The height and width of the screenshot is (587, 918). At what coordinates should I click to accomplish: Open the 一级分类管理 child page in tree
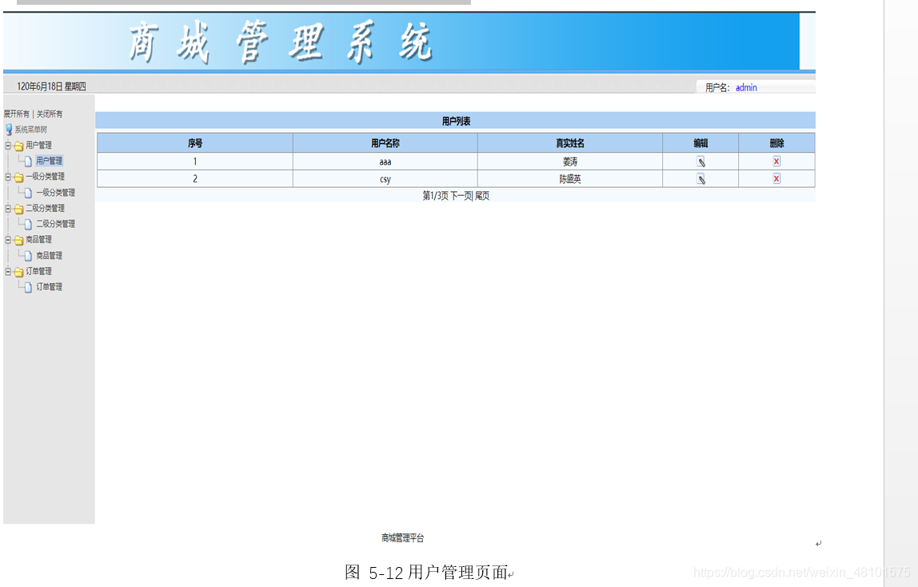[56, 192]
